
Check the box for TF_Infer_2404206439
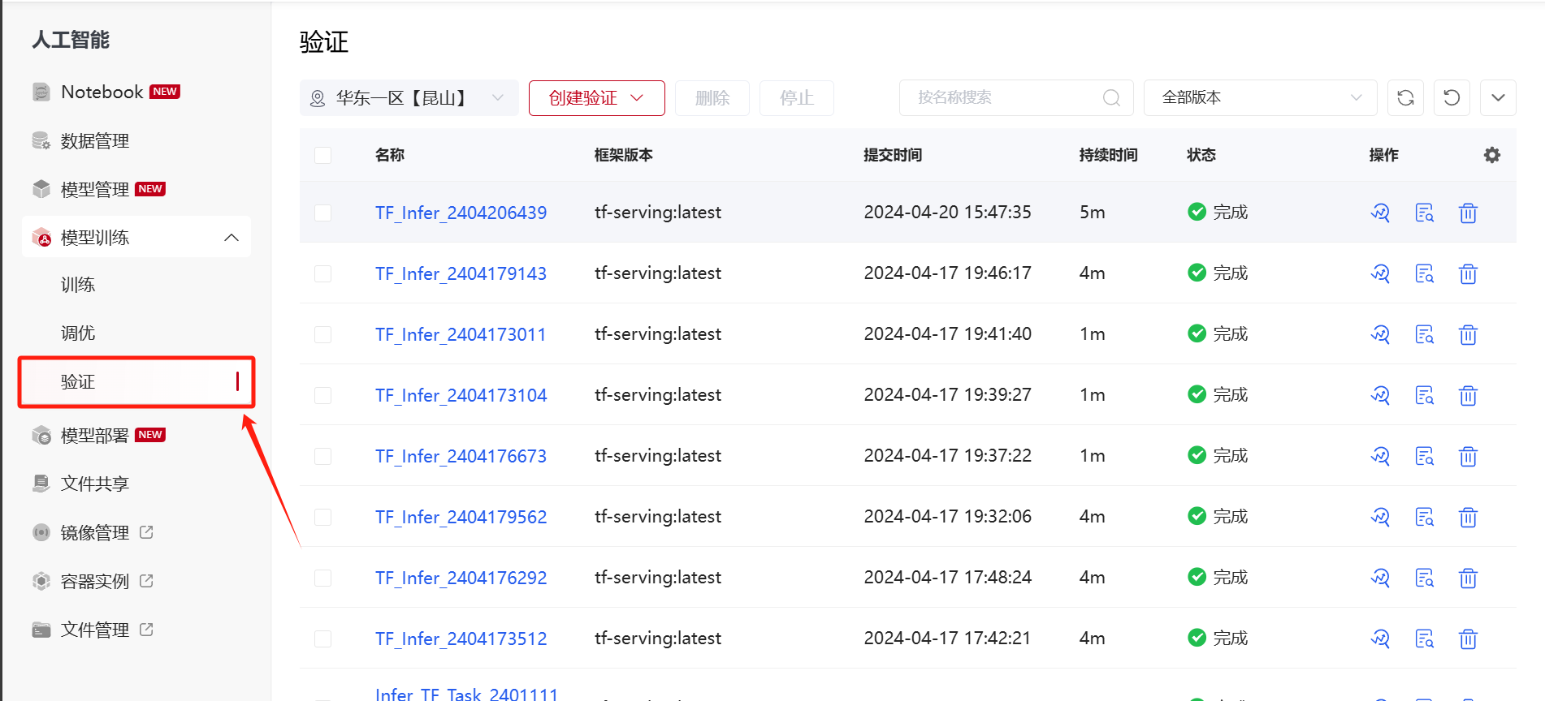pyautogui.click(x=323, y=213)
